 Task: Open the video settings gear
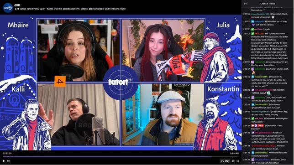(233, 161)
